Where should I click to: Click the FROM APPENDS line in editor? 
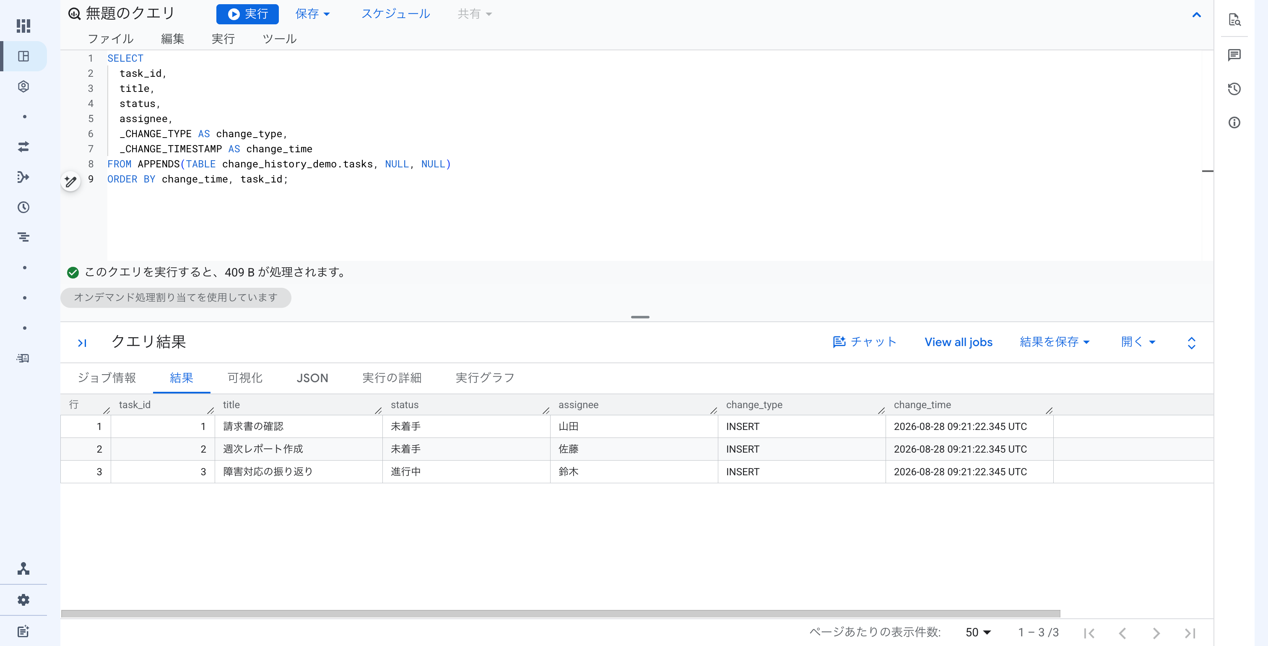tap(279, 164)
